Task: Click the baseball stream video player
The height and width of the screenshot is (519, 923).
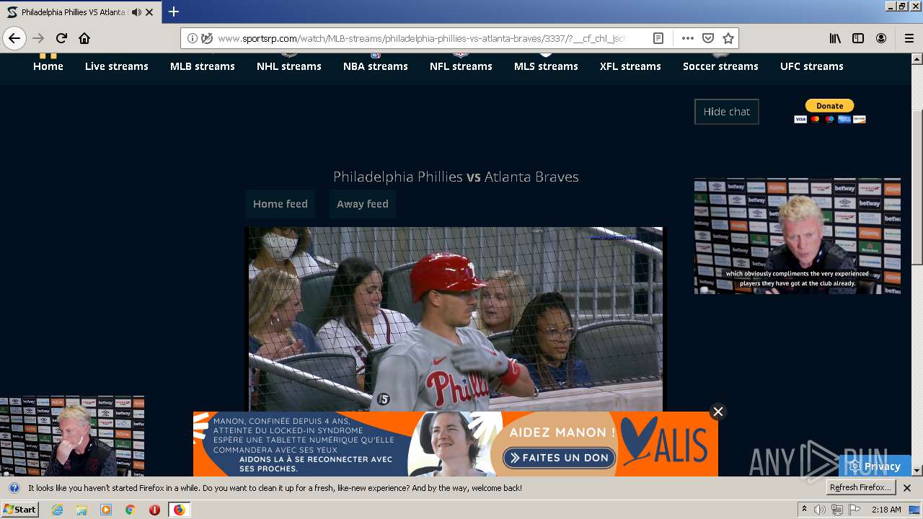Action: click(x=455, y=319)
